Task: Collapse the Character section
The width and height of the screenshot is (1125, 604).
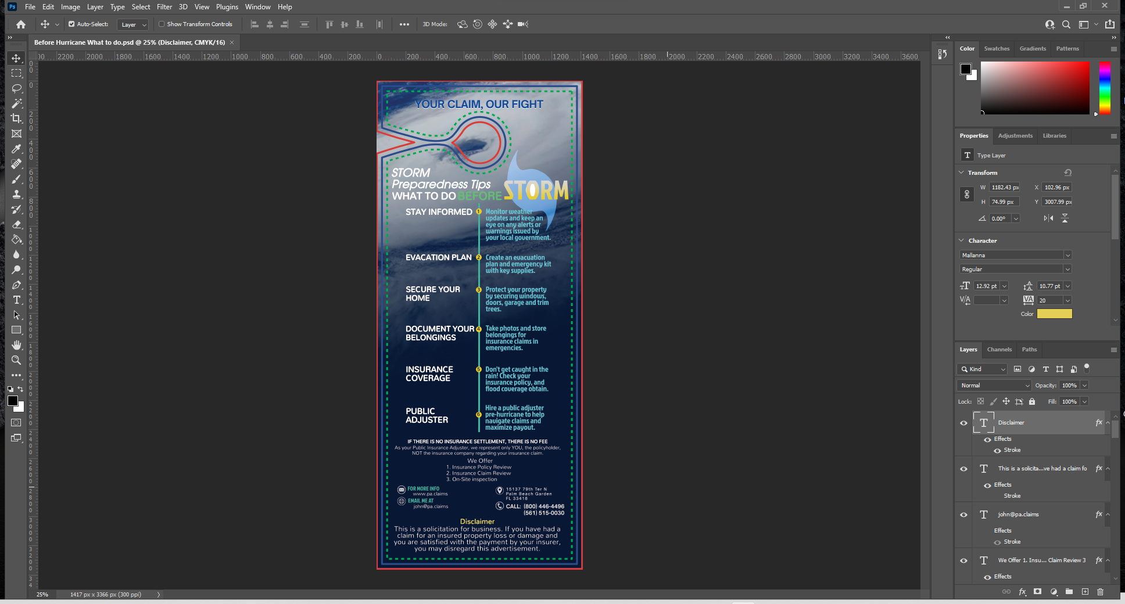Action: click(x=961, y=240)
